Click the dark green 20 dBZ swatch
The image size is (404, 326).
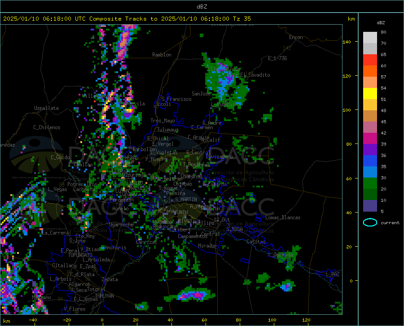[x=370, y=195]
